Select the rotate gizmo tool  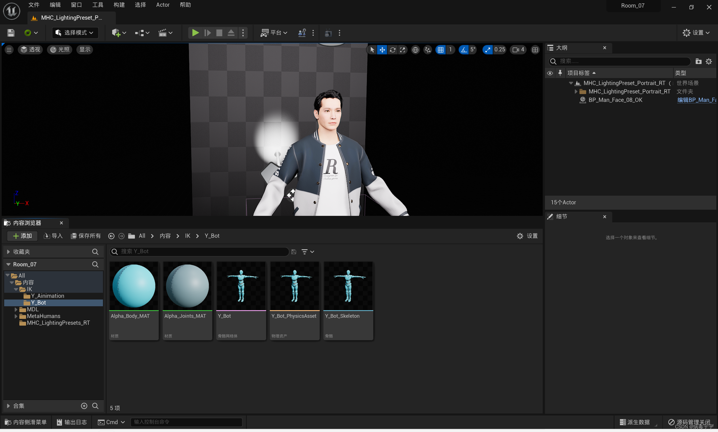pyautogui.click(x=392, y=50)
